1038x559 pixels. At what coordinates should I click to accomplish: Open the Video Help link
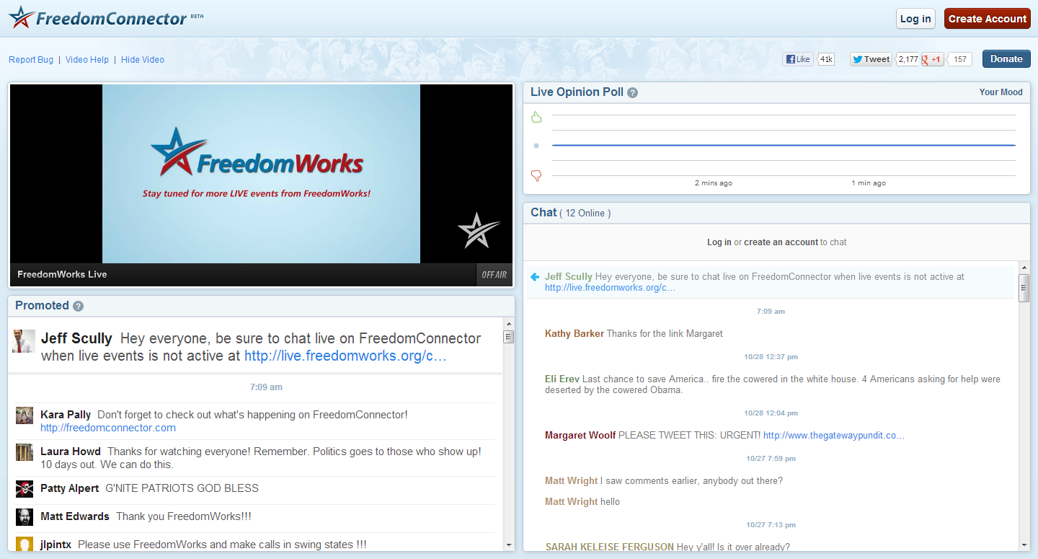click(x=87, y=60)
